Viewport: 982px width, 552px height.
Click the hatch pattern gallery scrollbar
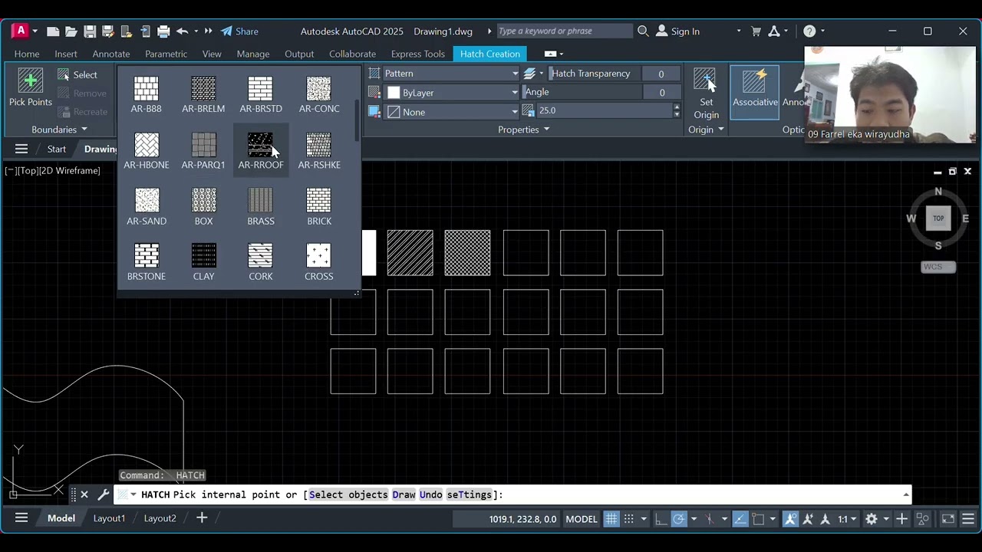point(356,121)
